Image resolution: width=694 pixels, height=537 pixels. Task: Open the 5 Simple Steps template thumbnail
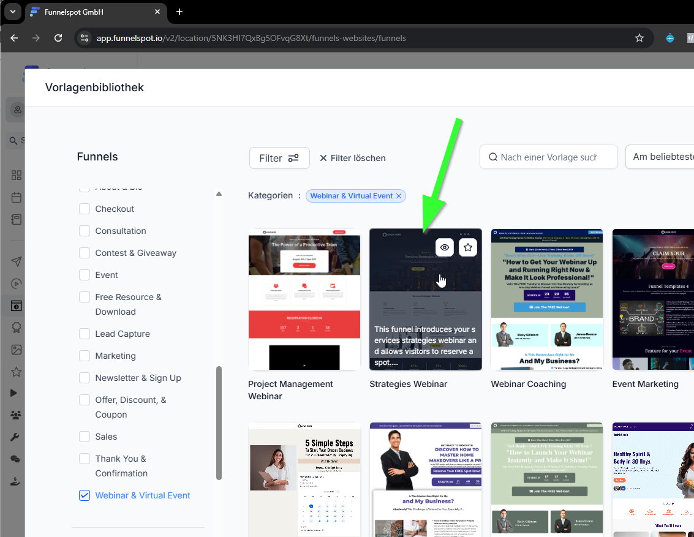304,479
